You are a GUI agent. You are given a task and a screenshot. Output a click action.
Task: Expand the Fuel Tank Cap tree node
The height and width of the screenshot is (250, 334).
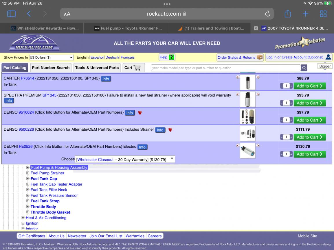(28, 179)
